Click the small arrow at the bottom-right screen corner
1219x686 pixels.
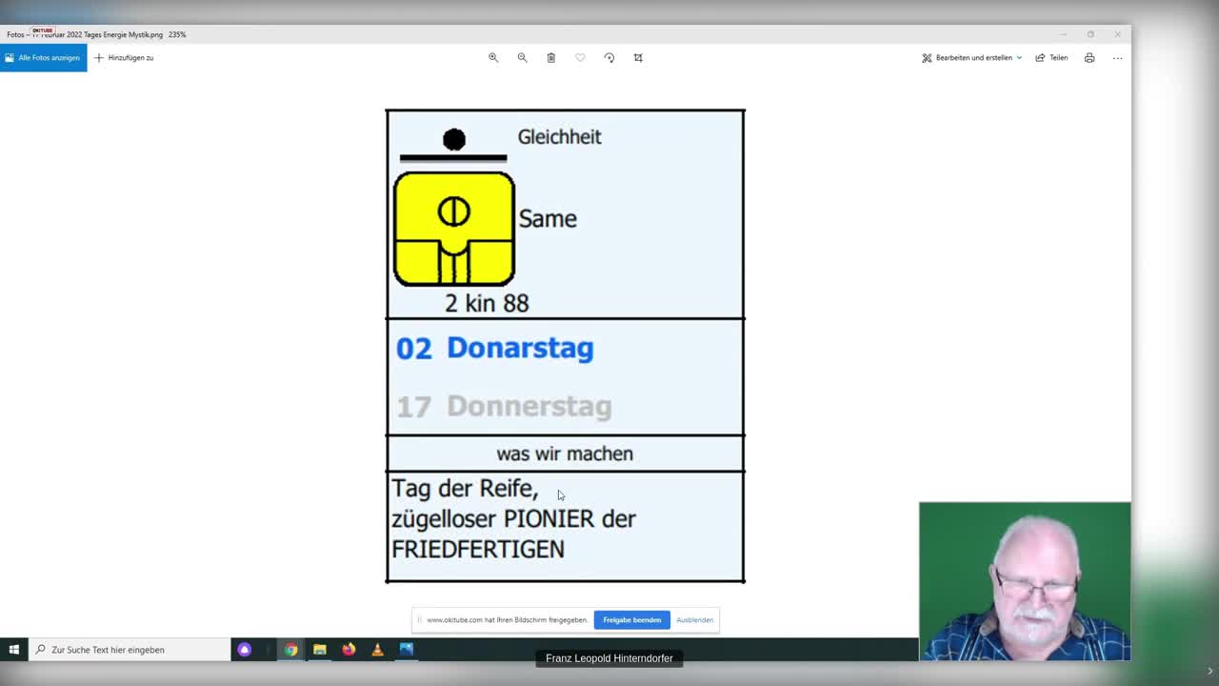point(1209,671)
